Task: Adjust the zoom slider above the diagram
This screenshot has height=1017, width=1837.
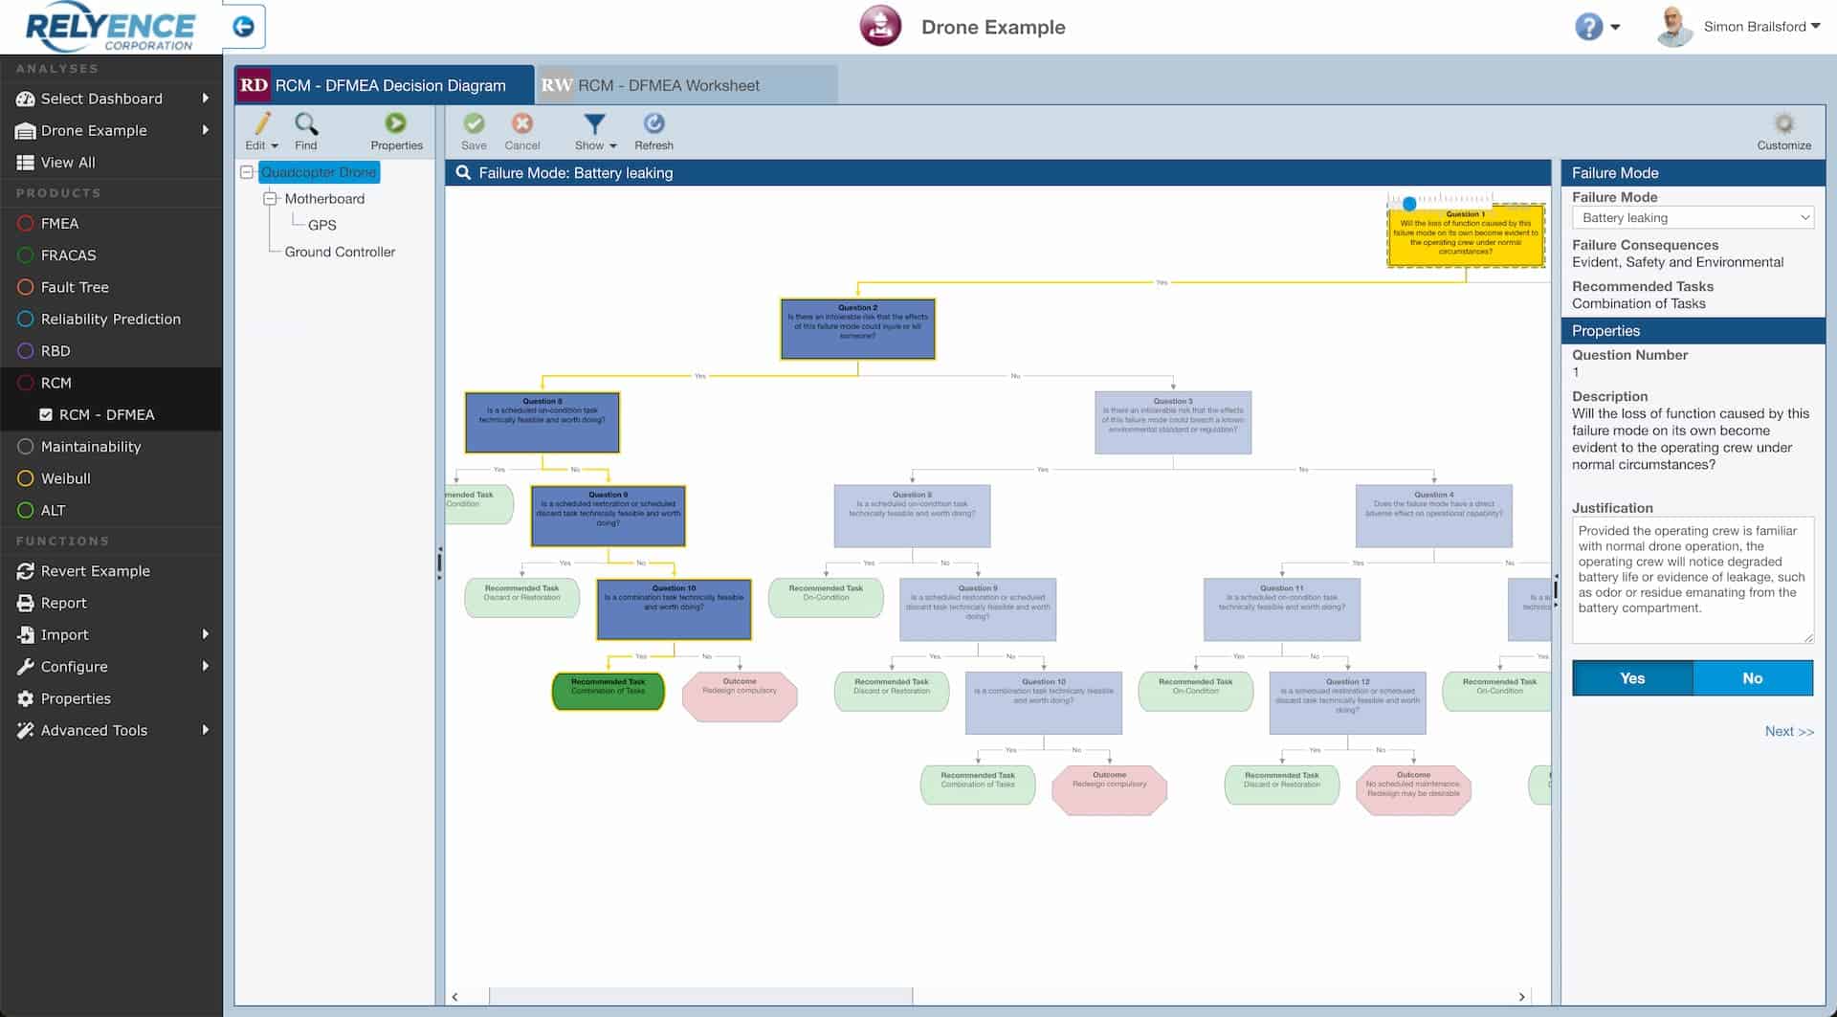Action: [1409, 203]
